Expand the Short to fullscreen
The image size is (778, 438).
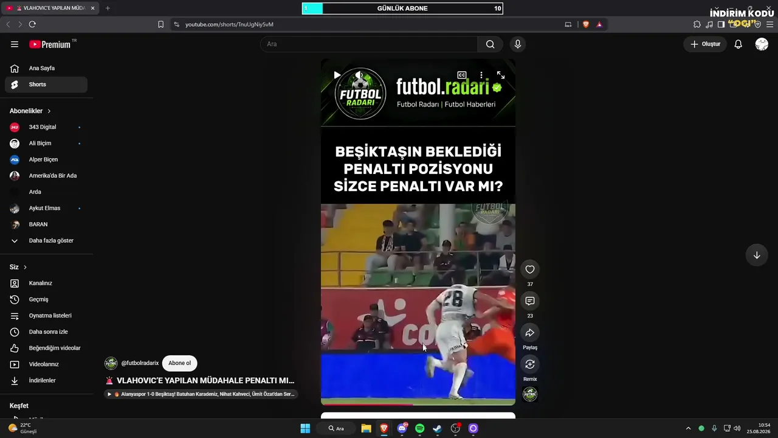(501, 75)
